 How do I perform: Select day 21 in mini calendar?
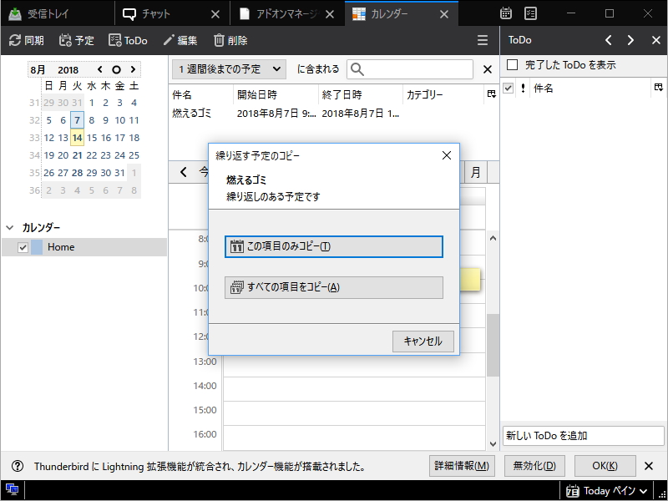pos(77,155)
